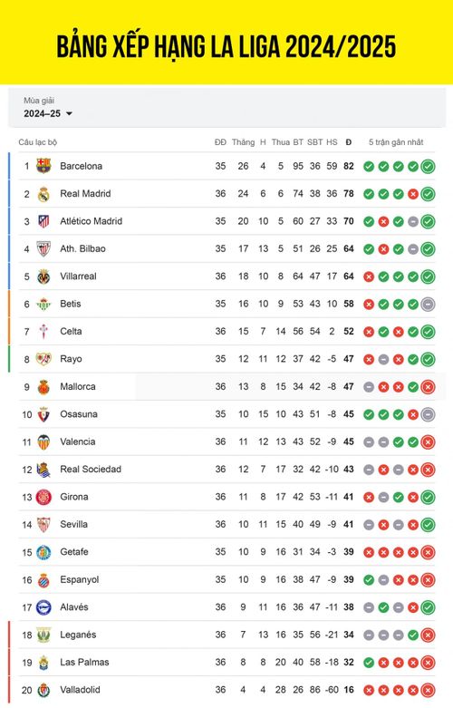The height and width of the screenshot is (708, 453).
Task: Click the Alavés club crest
Action: pyautogui.click(x=43, y=606)
